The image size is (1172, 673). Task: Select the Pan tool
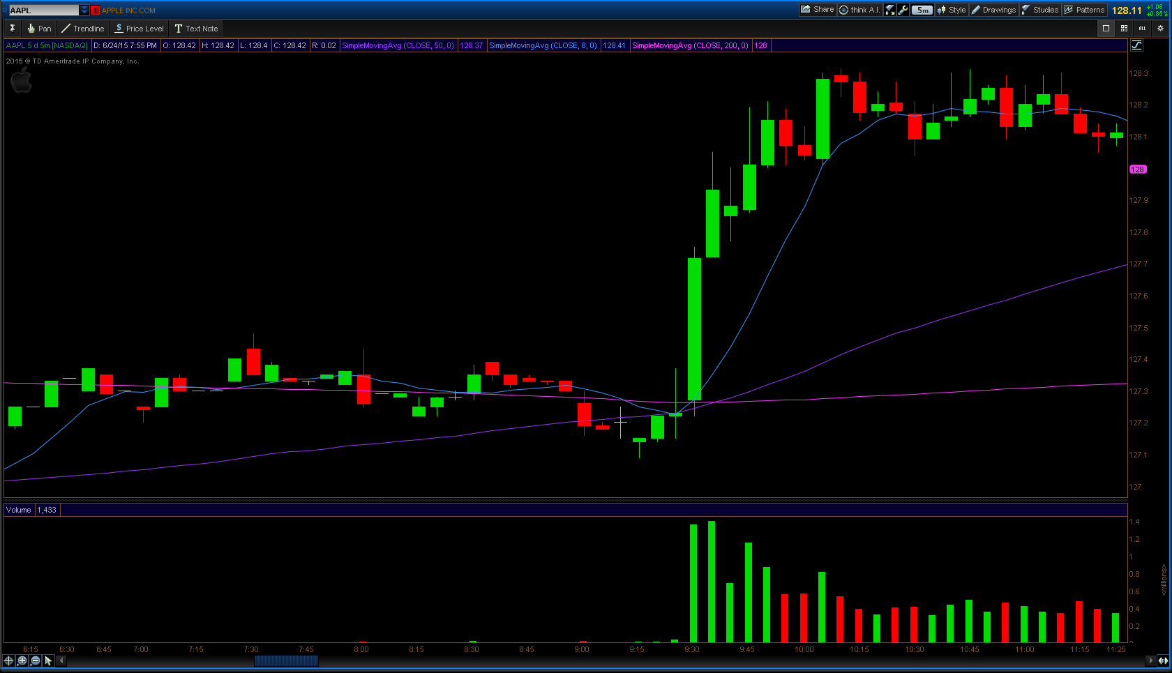tap(39, 29)
